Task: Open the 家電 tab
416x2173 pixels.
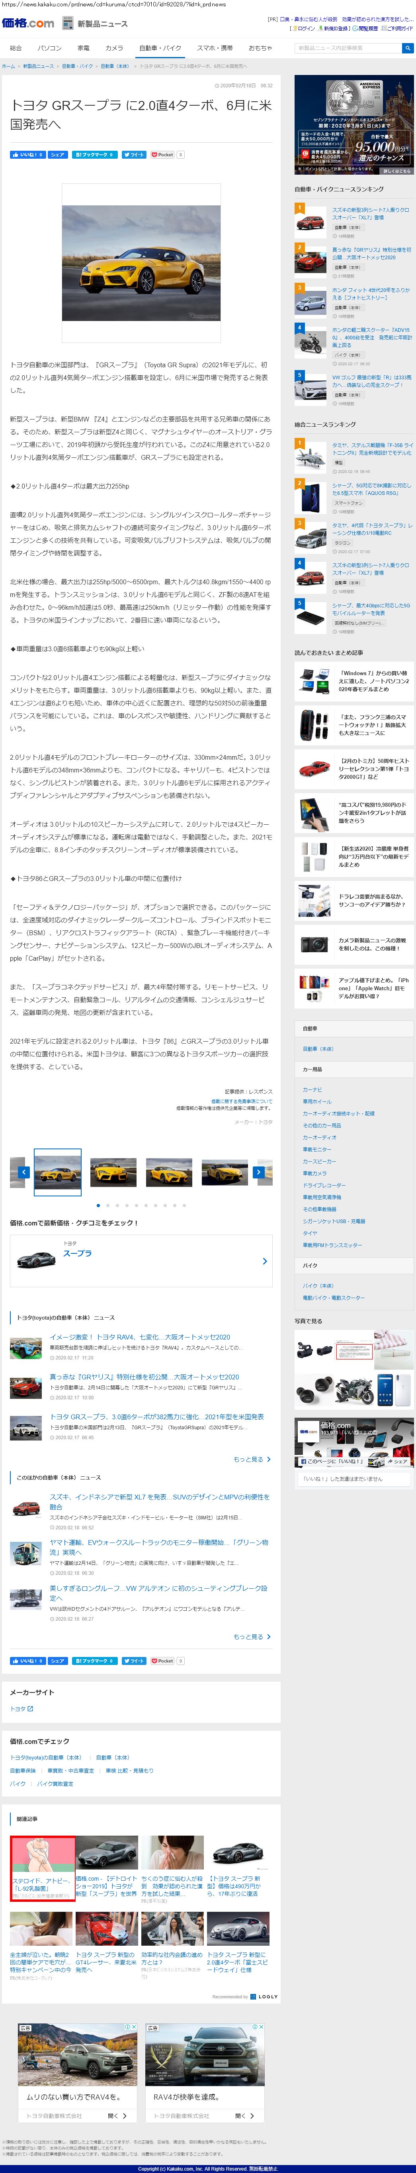Action: tap(83, 48)
